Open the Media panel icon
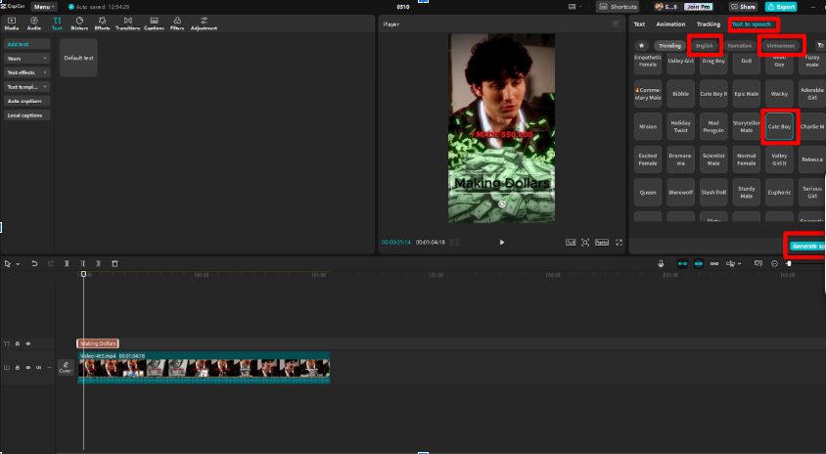The image size is (826, 454). 12,23
